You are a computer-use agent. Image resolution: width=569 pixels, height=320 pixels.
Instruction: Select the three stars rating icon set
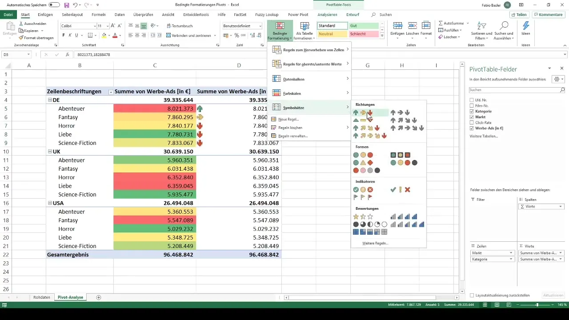point(363,217)
